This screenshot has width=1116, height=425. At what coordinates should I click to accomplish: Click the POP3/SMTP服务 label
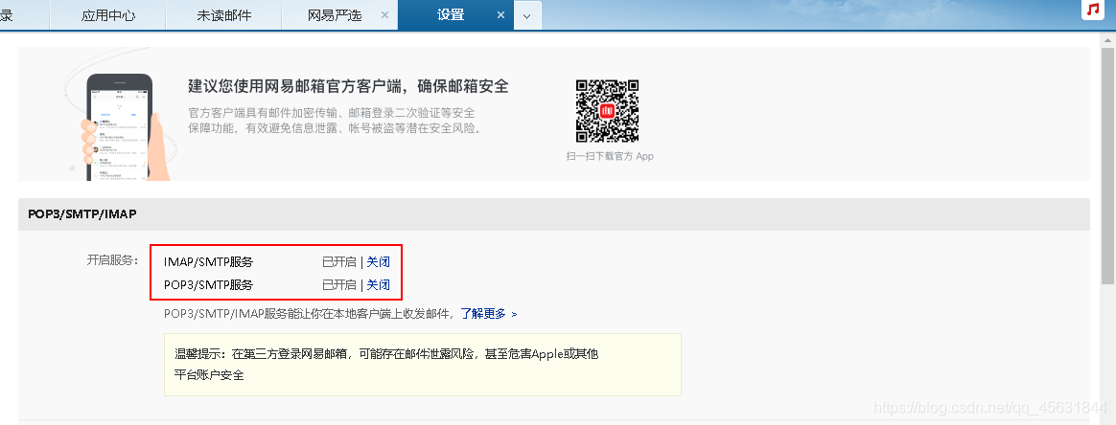pos(209,285)
